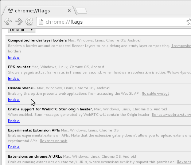Enable the FPS counter flag

14,78
